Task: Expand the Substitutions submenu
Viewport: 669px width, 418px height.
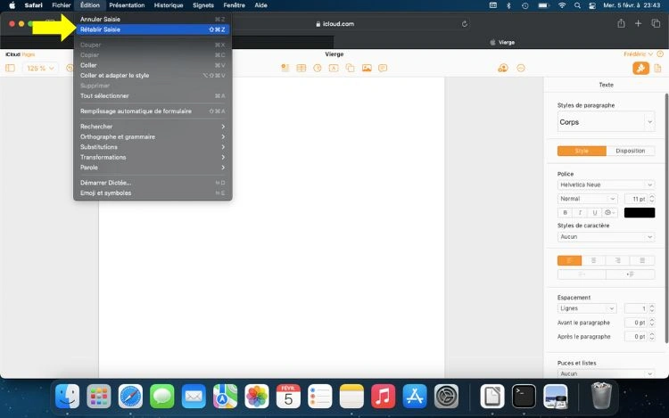Action: 153,147
